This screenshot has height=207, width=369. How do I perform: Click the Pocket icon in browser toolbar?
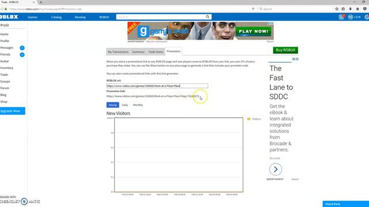[x=365, y=9]
